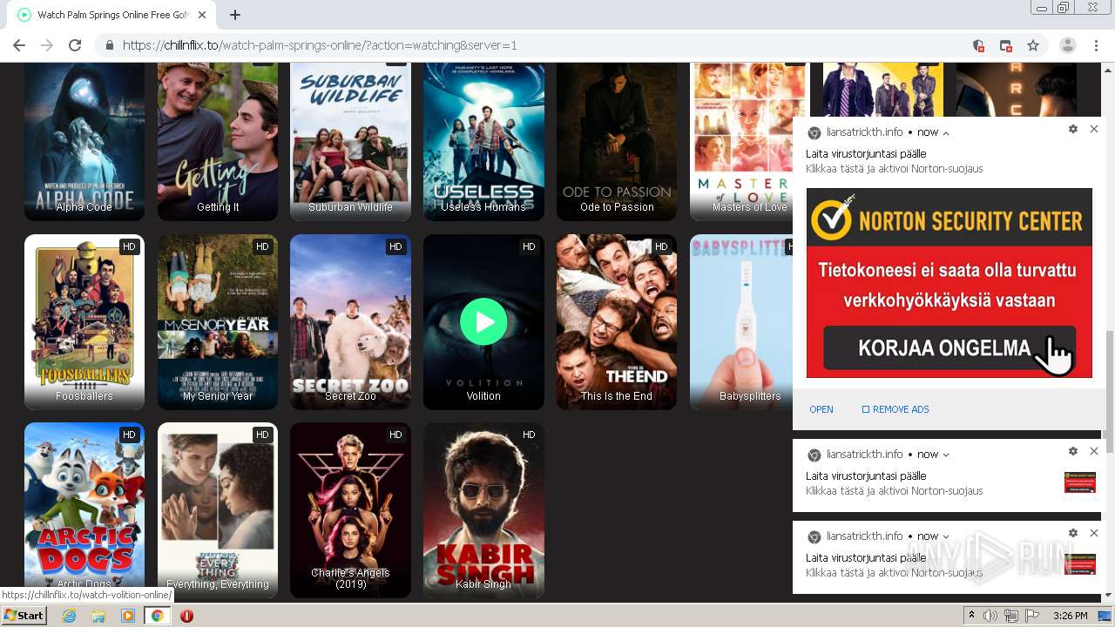Viewport: 1115px width, 627px height.
Task: Click the clock showing 3:26 PM
Action: [x=1071, y=616]
